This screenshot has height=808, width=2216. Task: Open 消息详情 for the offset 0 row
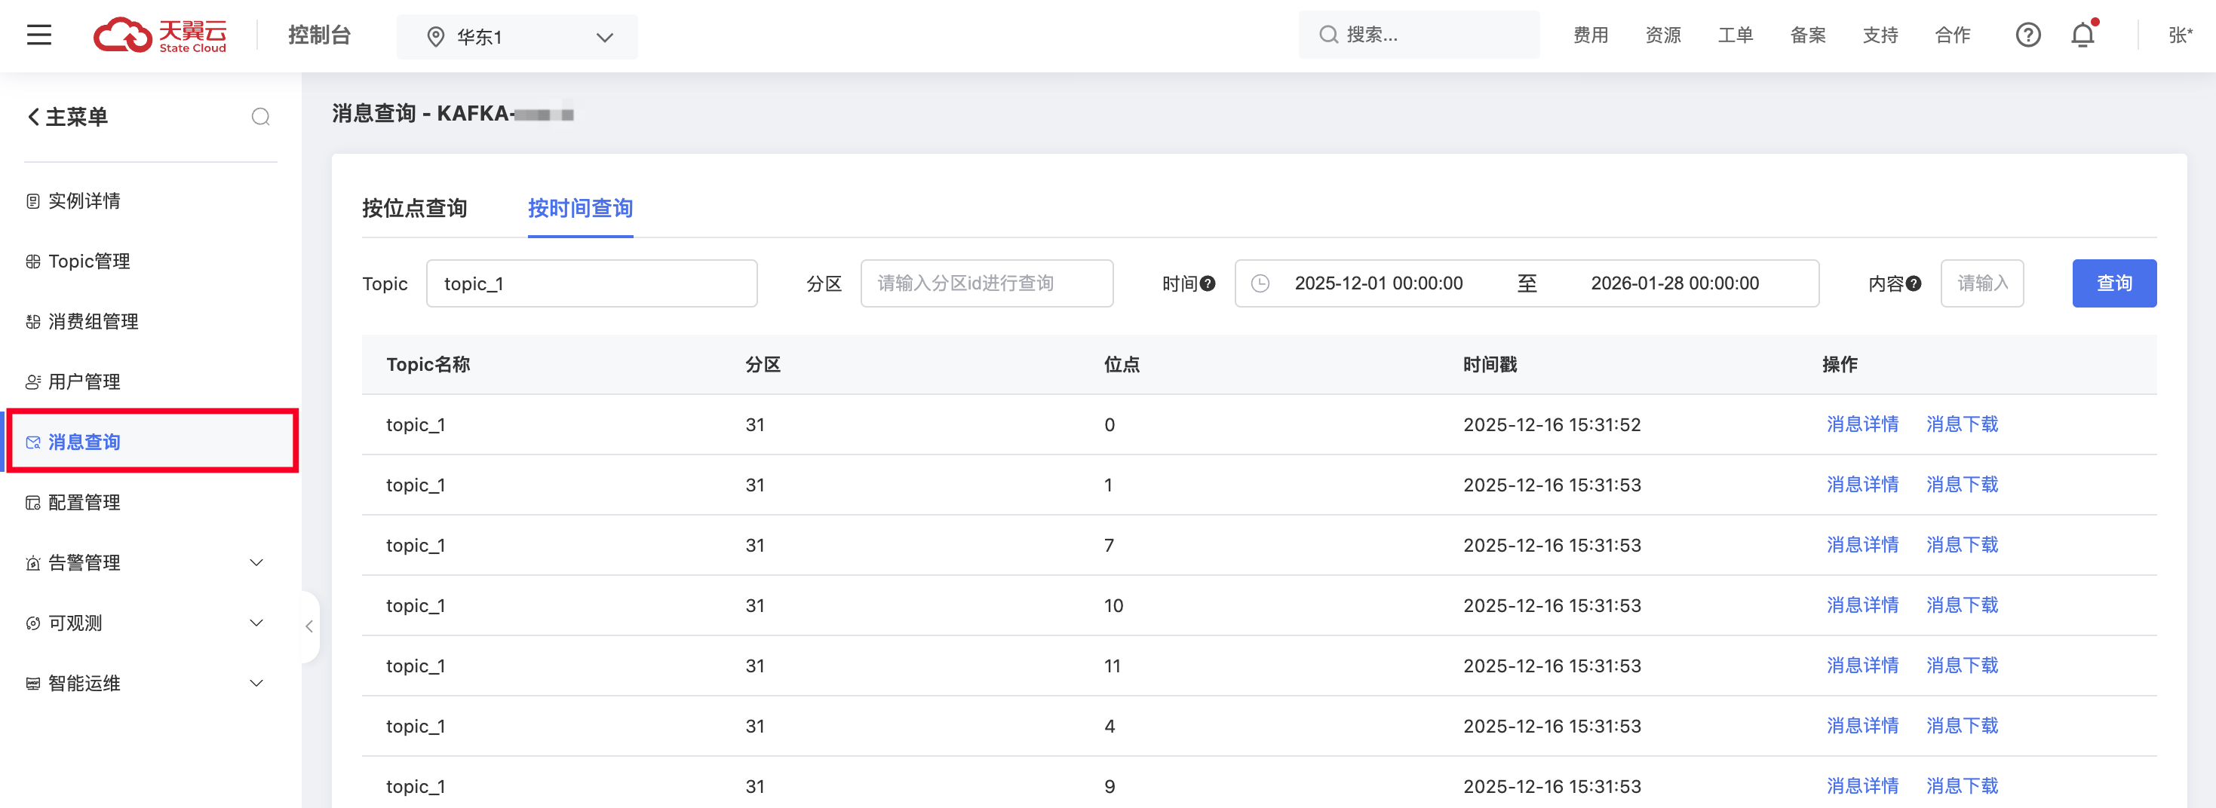(1862, 424)
